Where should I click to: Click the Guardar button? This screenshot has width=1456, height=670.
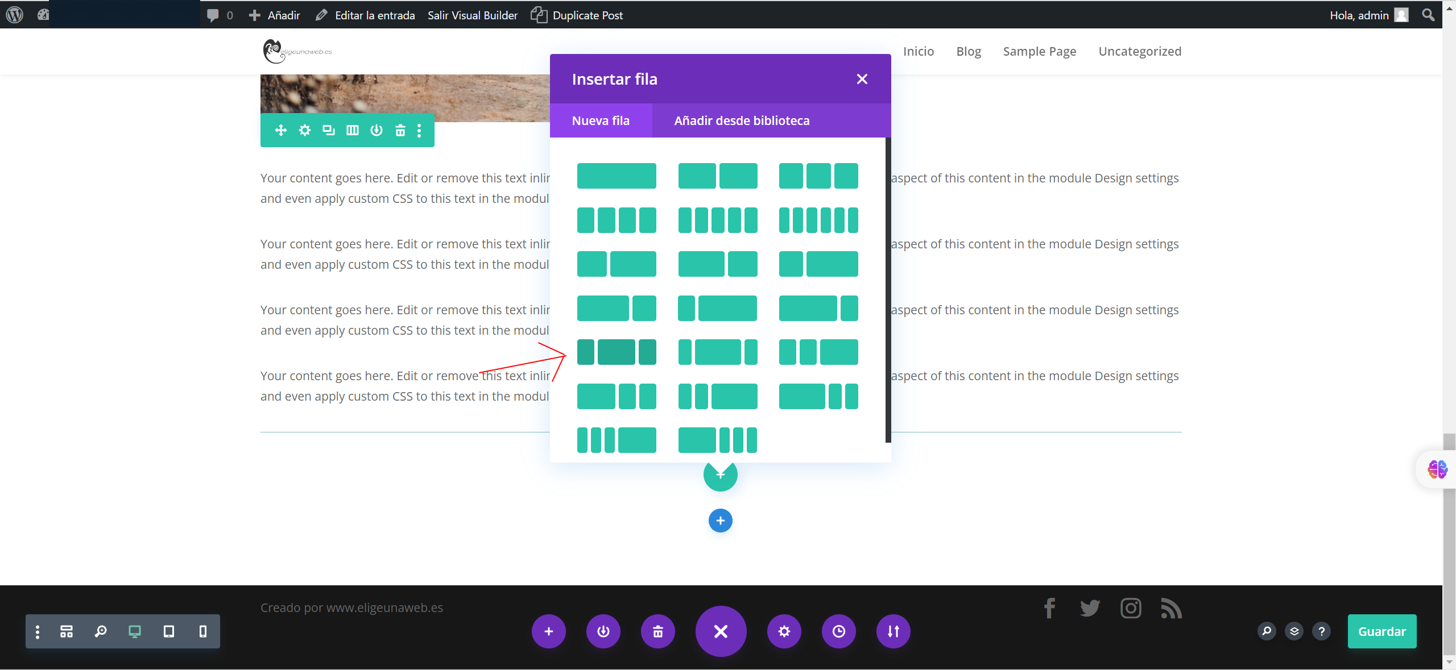1381,631
